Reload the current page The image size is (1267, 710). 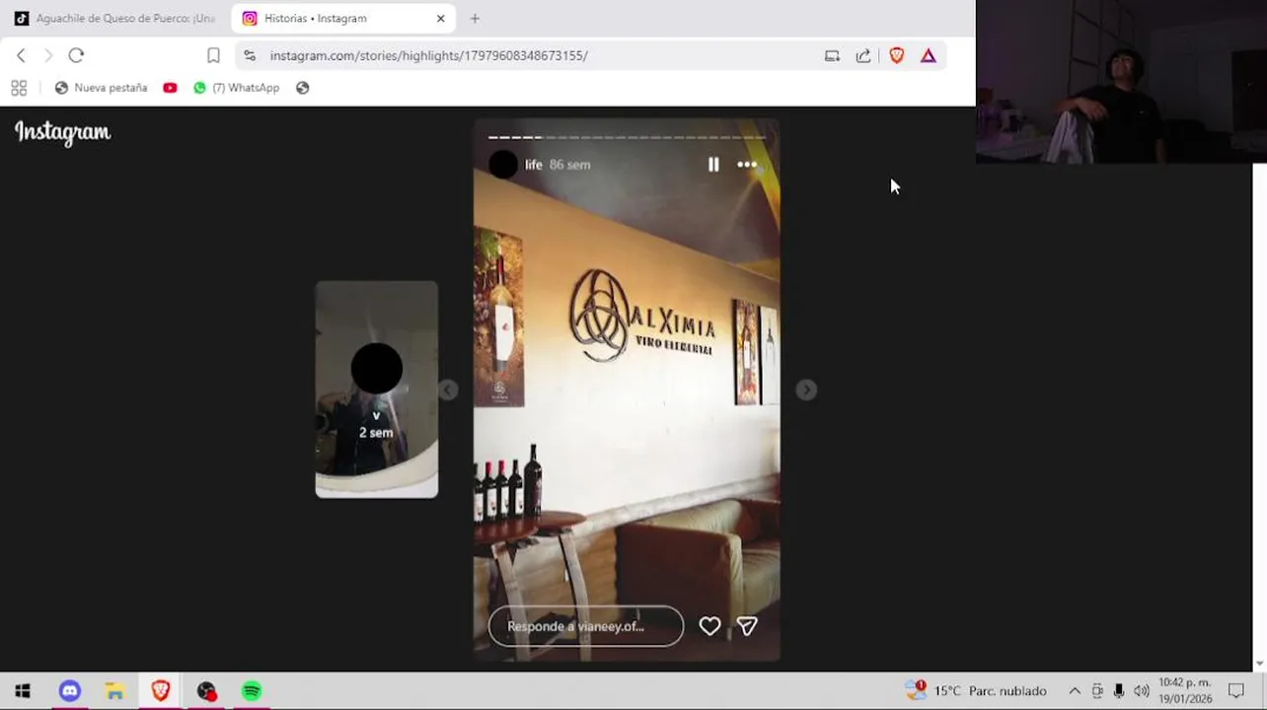[x=76, y=56]
